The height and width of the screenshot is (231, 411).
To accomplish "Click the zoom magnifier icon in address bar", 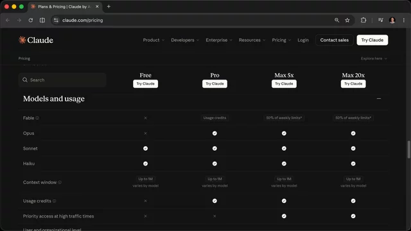I will 337,20.
